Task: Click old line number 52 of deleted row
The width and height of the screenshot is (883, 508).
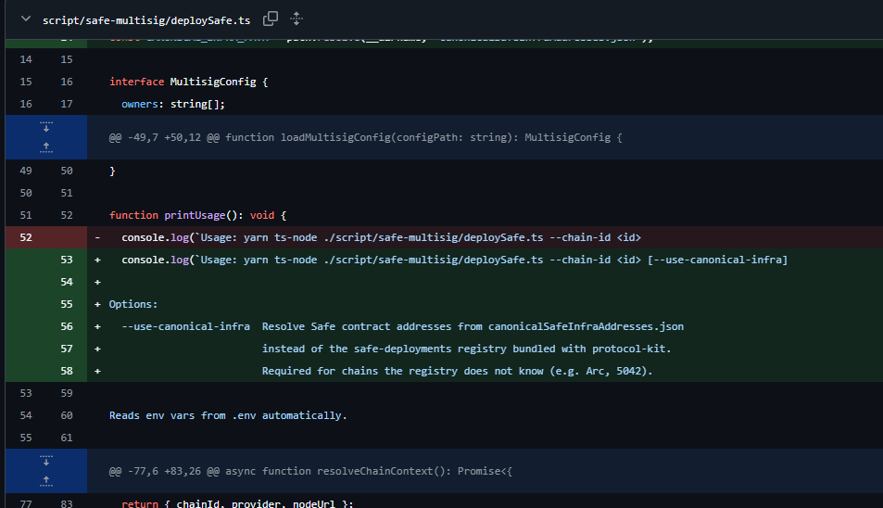Action: click(26, 237)
